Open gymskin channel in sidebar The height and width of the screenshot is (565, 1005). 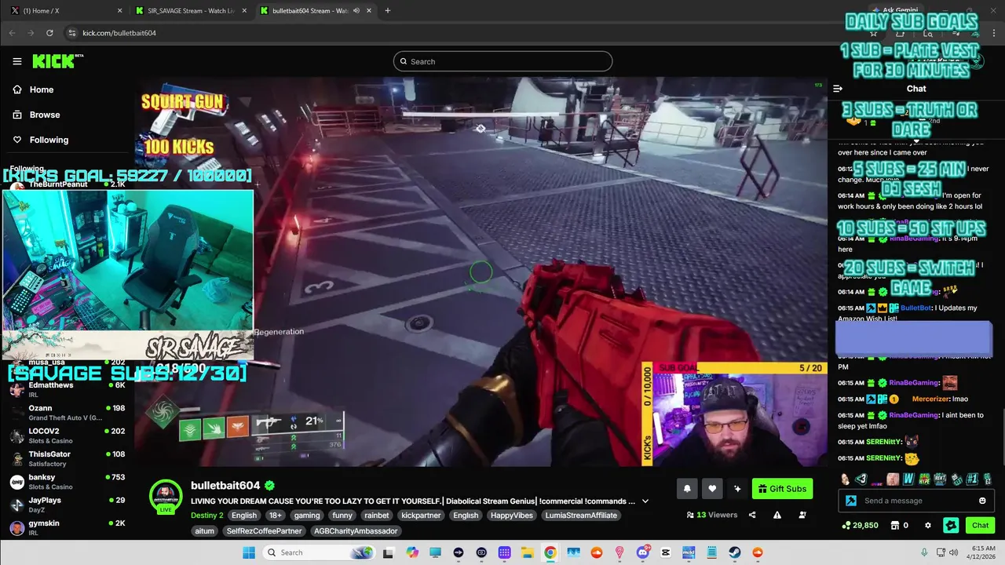point(68,527)
